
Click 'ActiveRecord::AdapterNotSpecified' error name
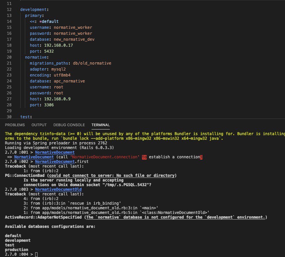coord(43,217)
